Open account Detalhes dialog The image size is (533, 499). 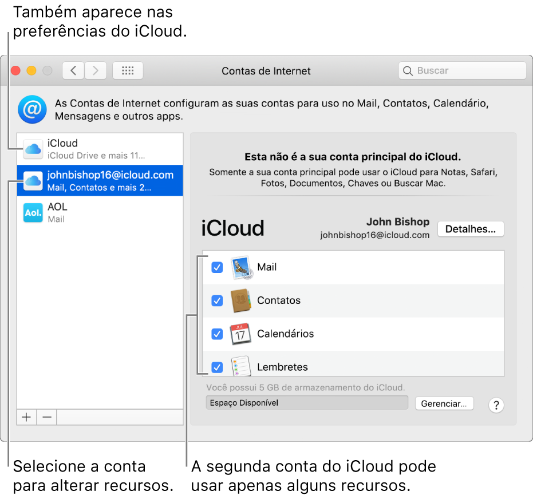(x=471, y=228)
